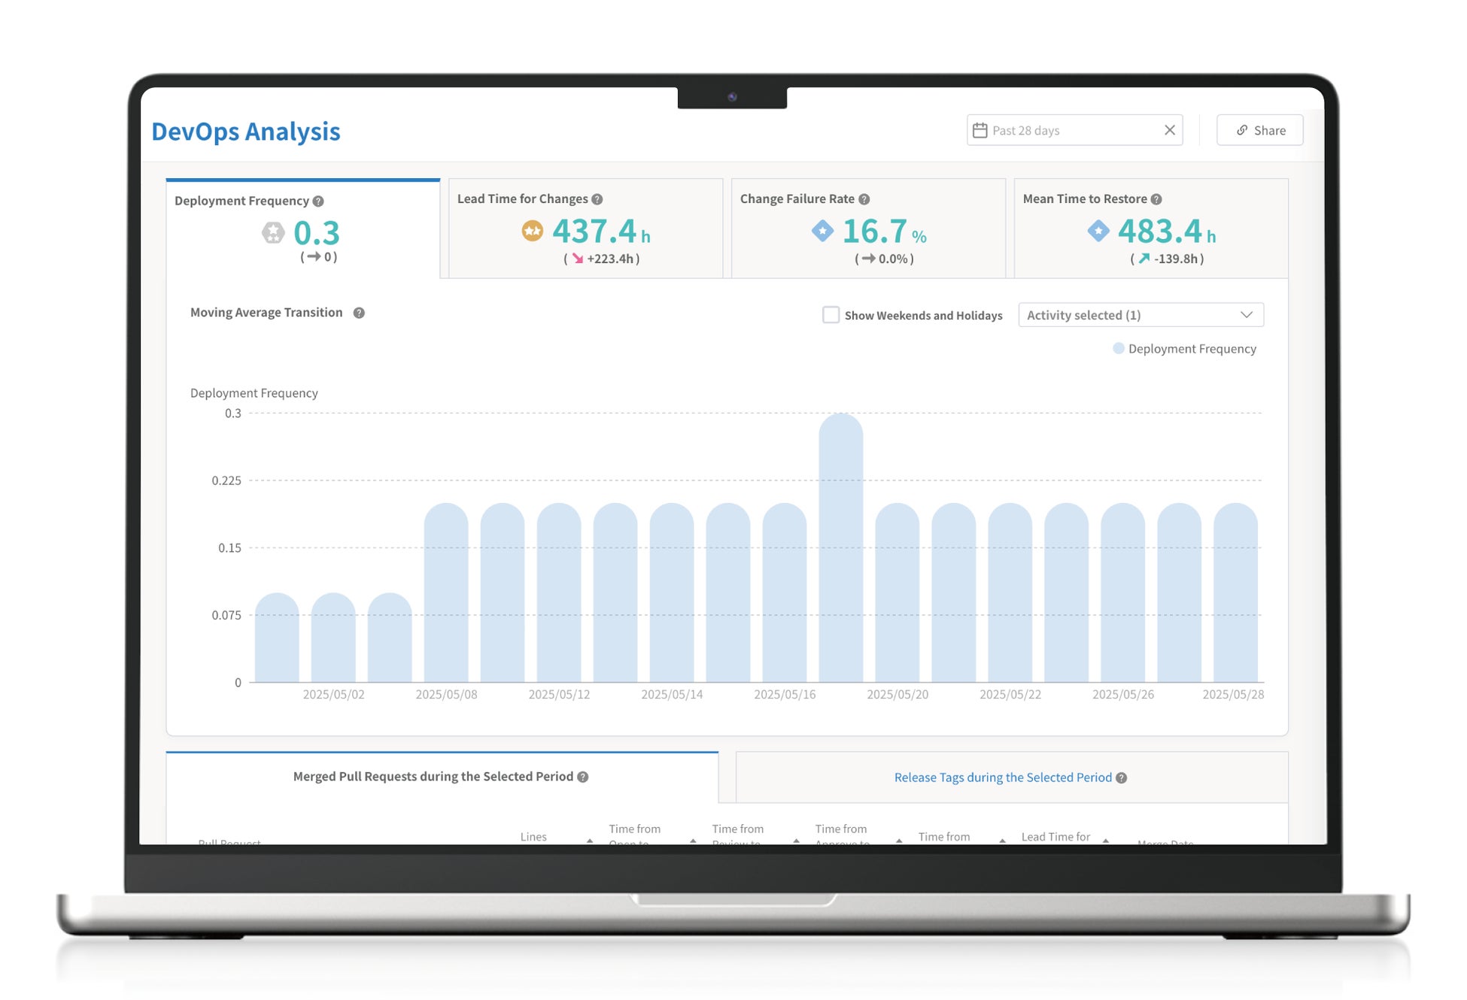Screen dimensions: 1467x1000
Task: Sort by Lead Time for column arrow
Action: coord(1105,840)
